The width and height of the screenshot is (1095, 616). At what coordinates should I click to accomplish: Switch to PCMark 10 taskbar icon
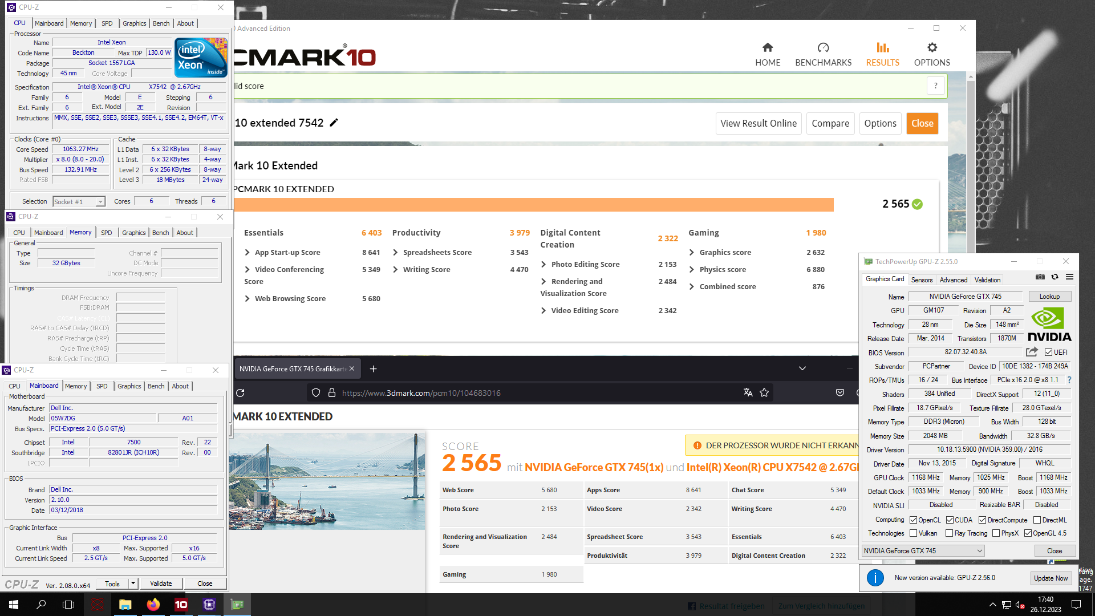pyautogui.click(x=181, y=605)
